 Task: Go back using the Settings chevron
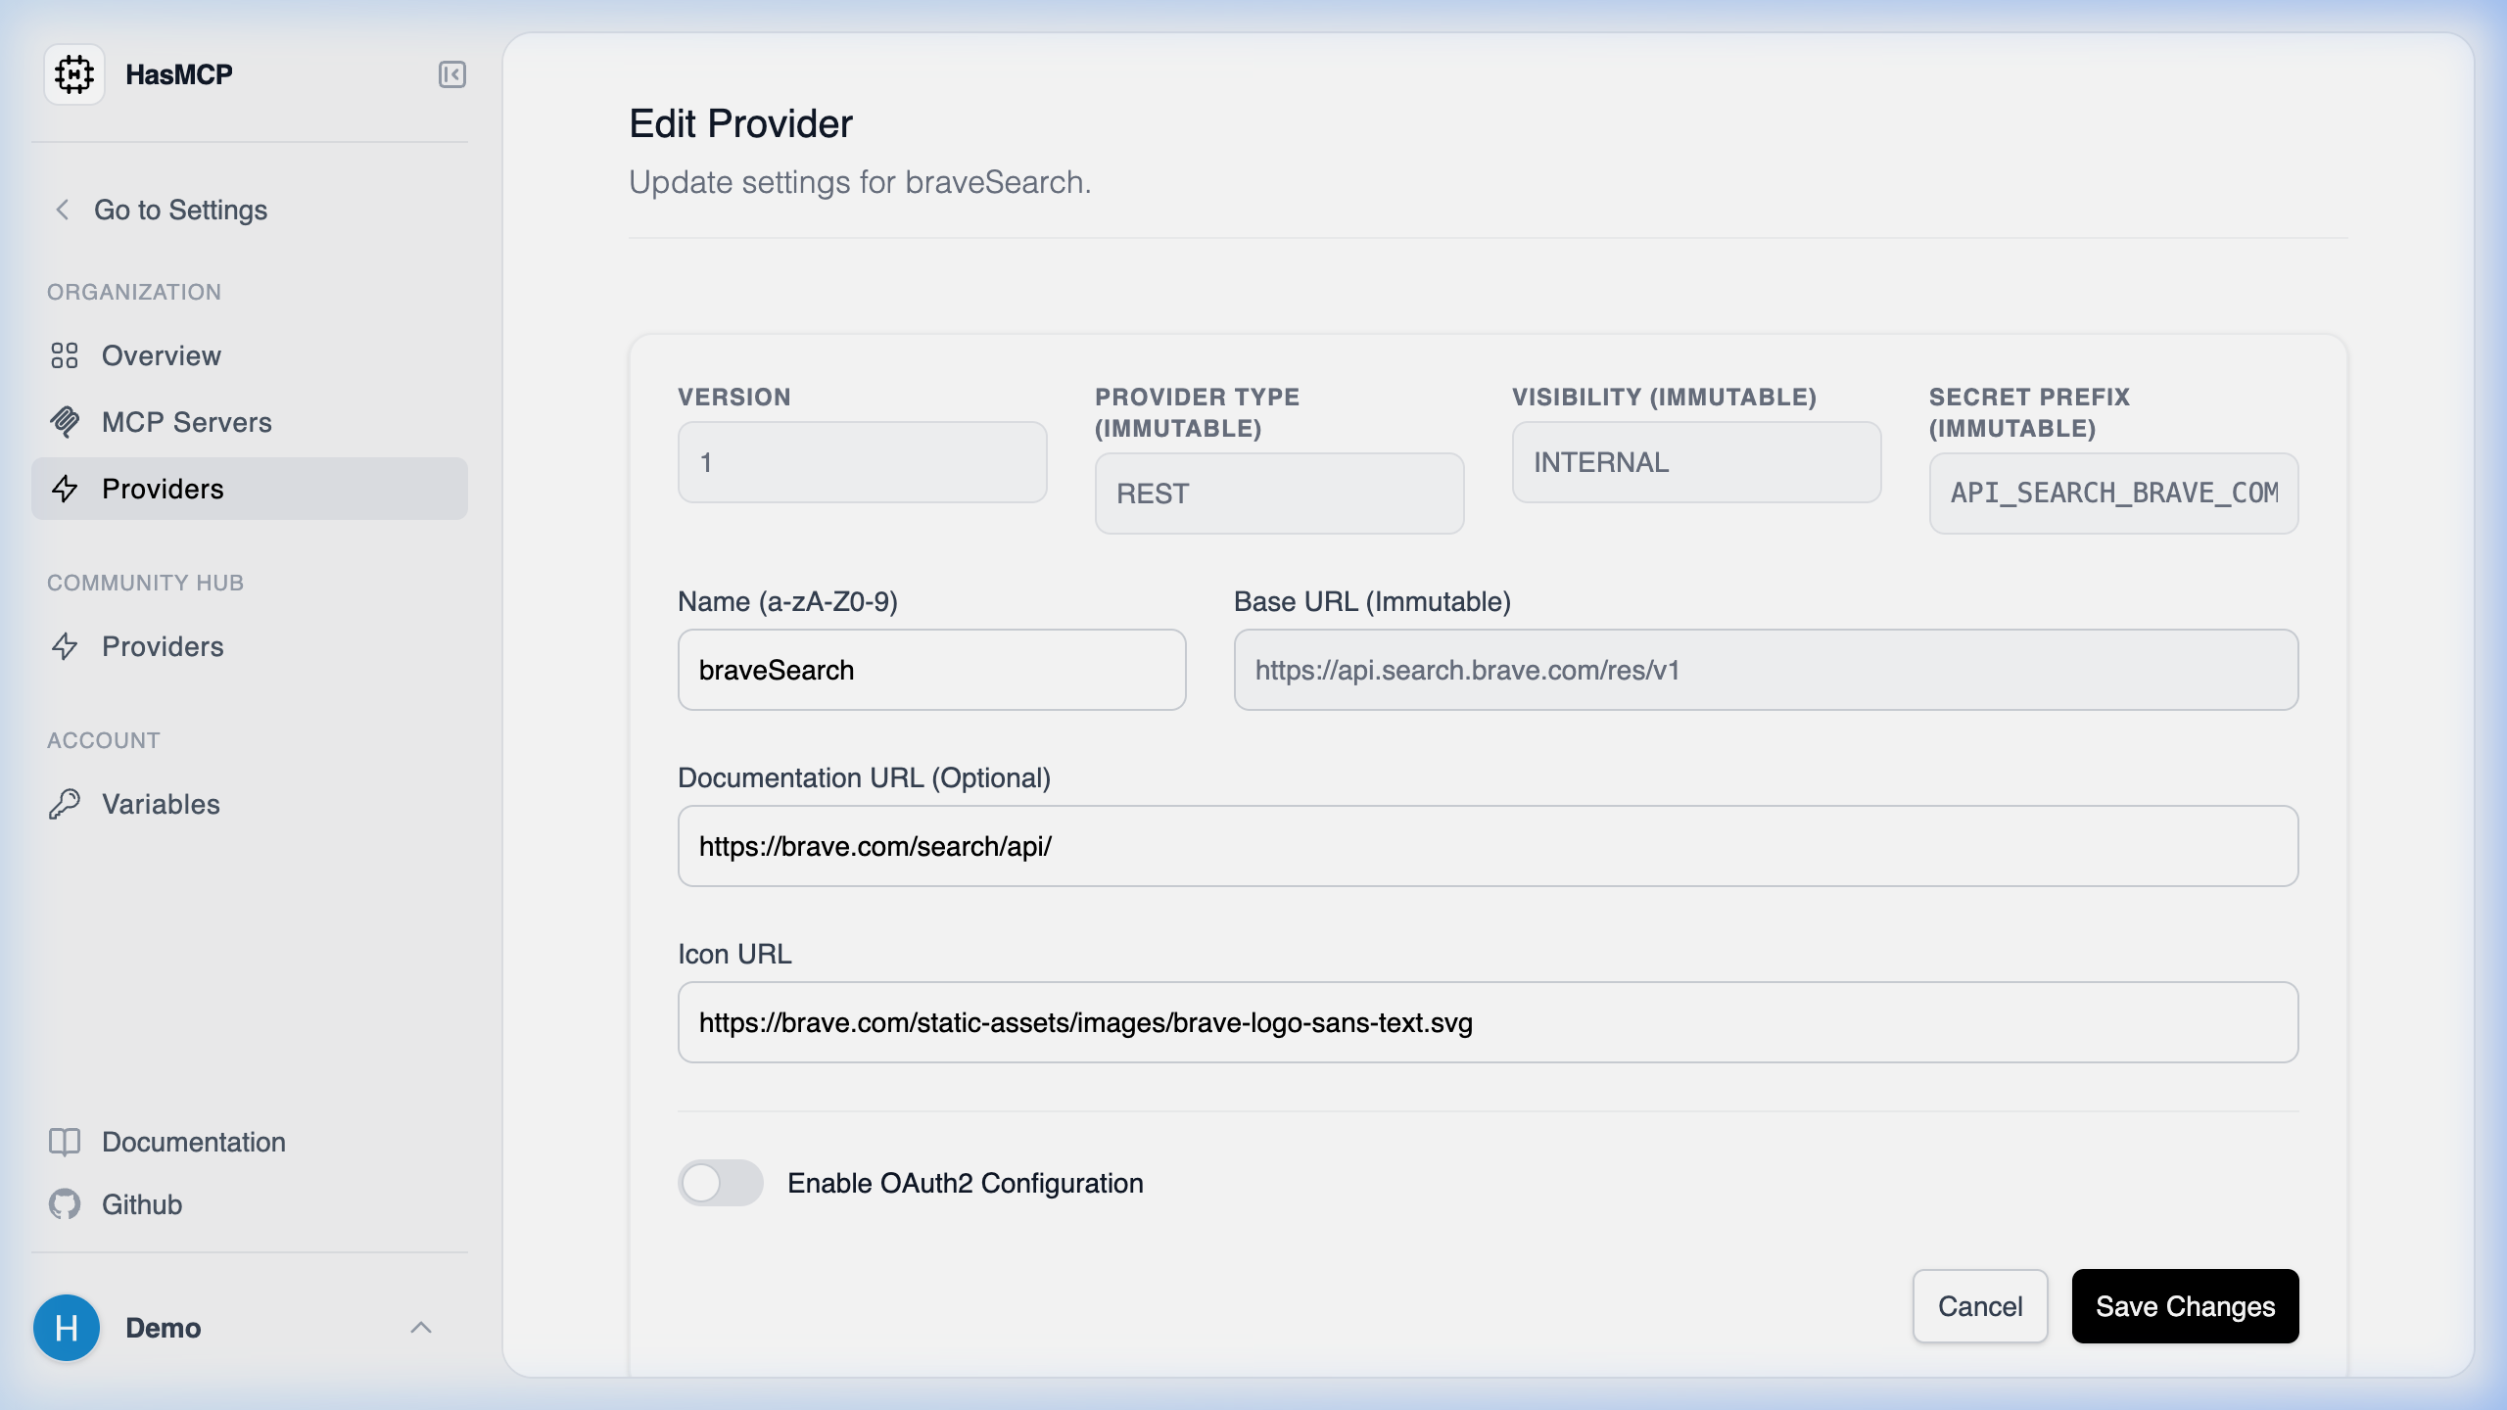click(63, 209)
